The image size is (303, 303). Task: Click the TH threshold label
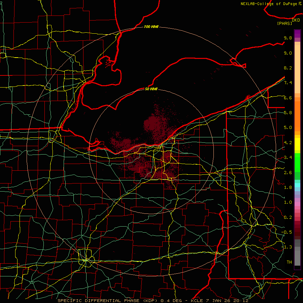point(289,262)
